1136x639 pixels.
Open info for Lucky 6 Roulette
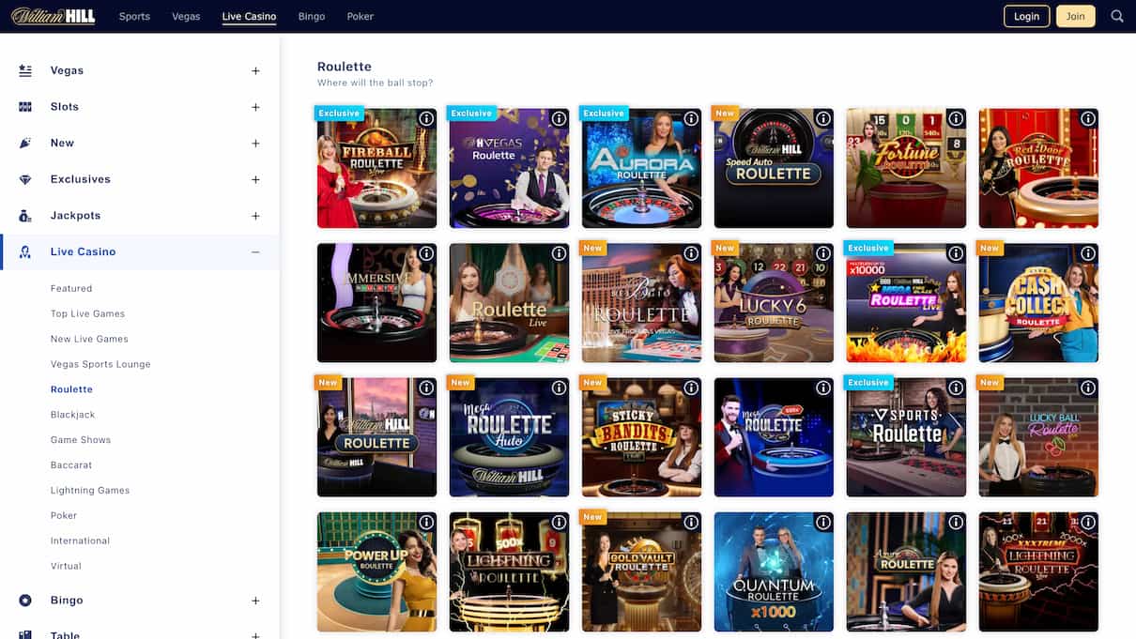pyautogui.click(x=823, y=253)
